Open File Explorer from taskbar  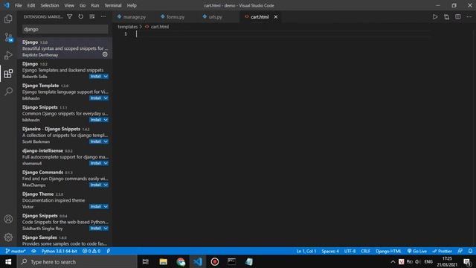pyautogui.click(x=164, y=261)
